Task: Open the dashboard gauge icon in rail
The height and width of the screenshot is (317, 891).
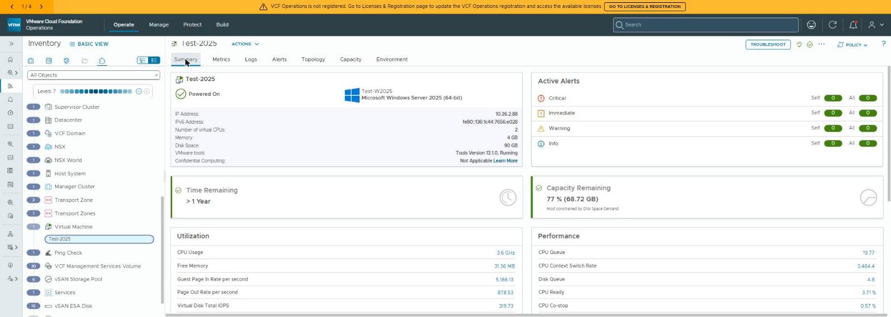Action: click(11, 113)
